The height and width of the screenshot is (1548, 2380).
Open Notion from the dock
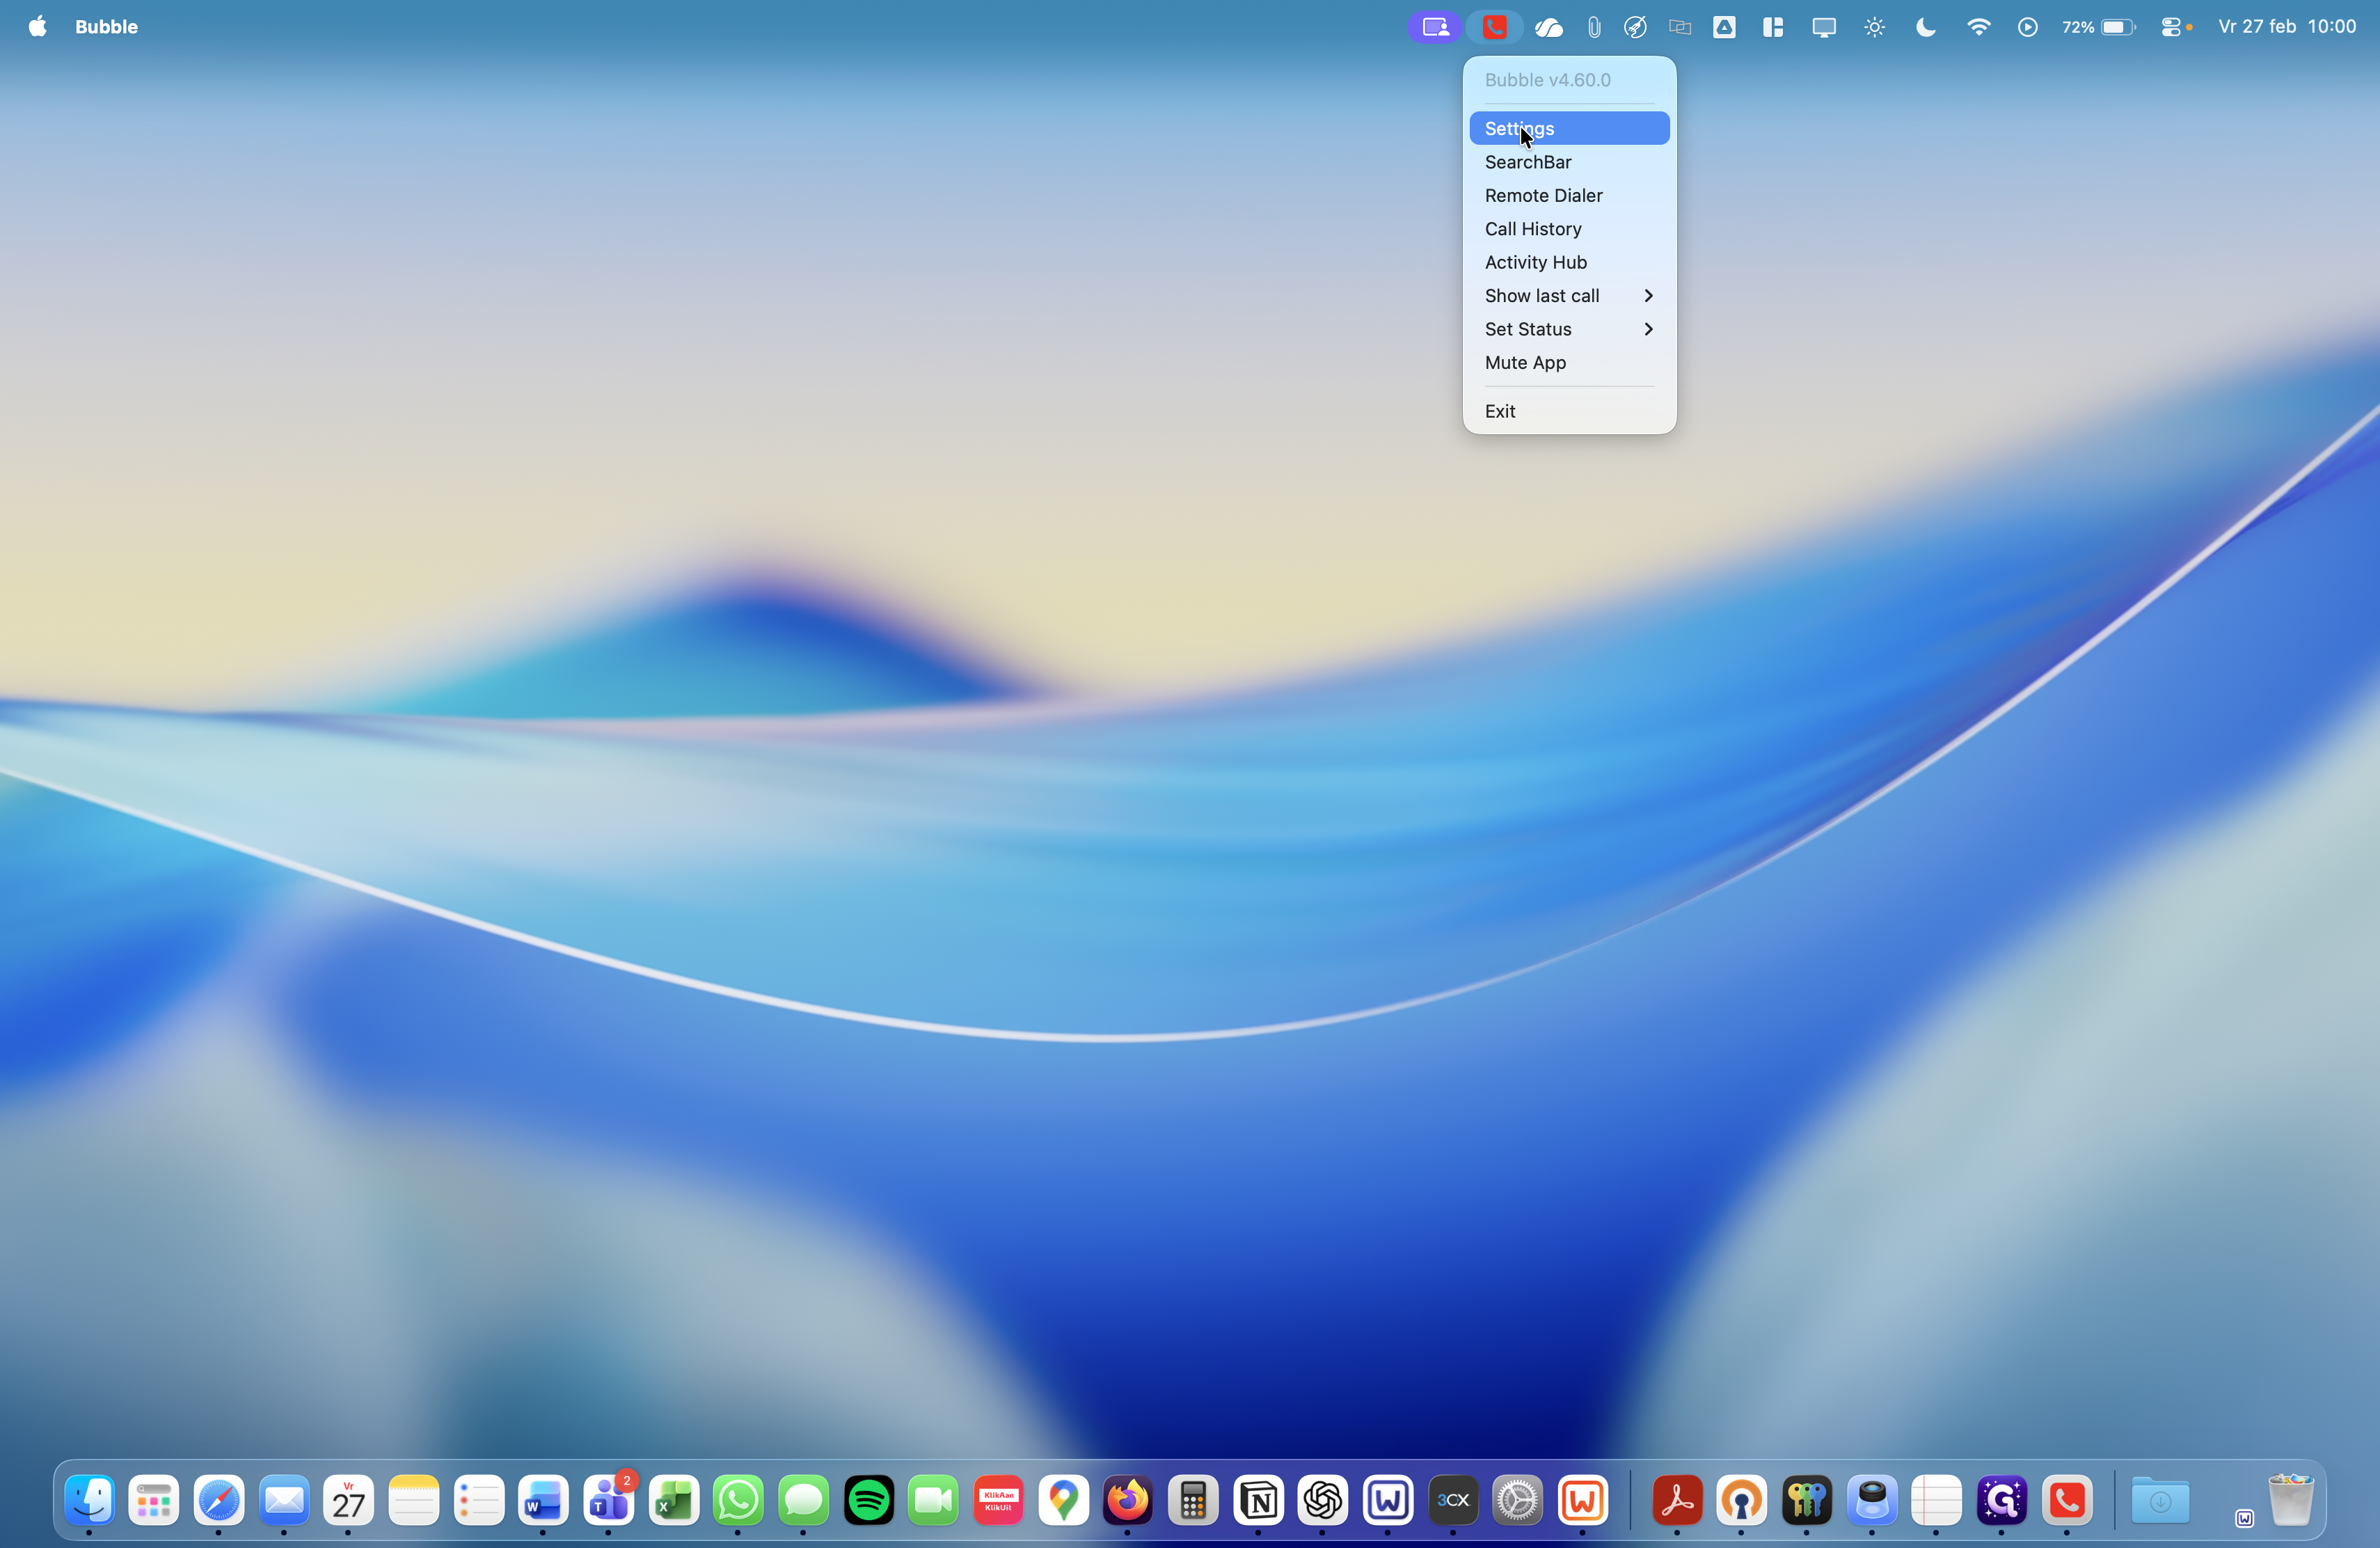click(x=1258, y=1499)
